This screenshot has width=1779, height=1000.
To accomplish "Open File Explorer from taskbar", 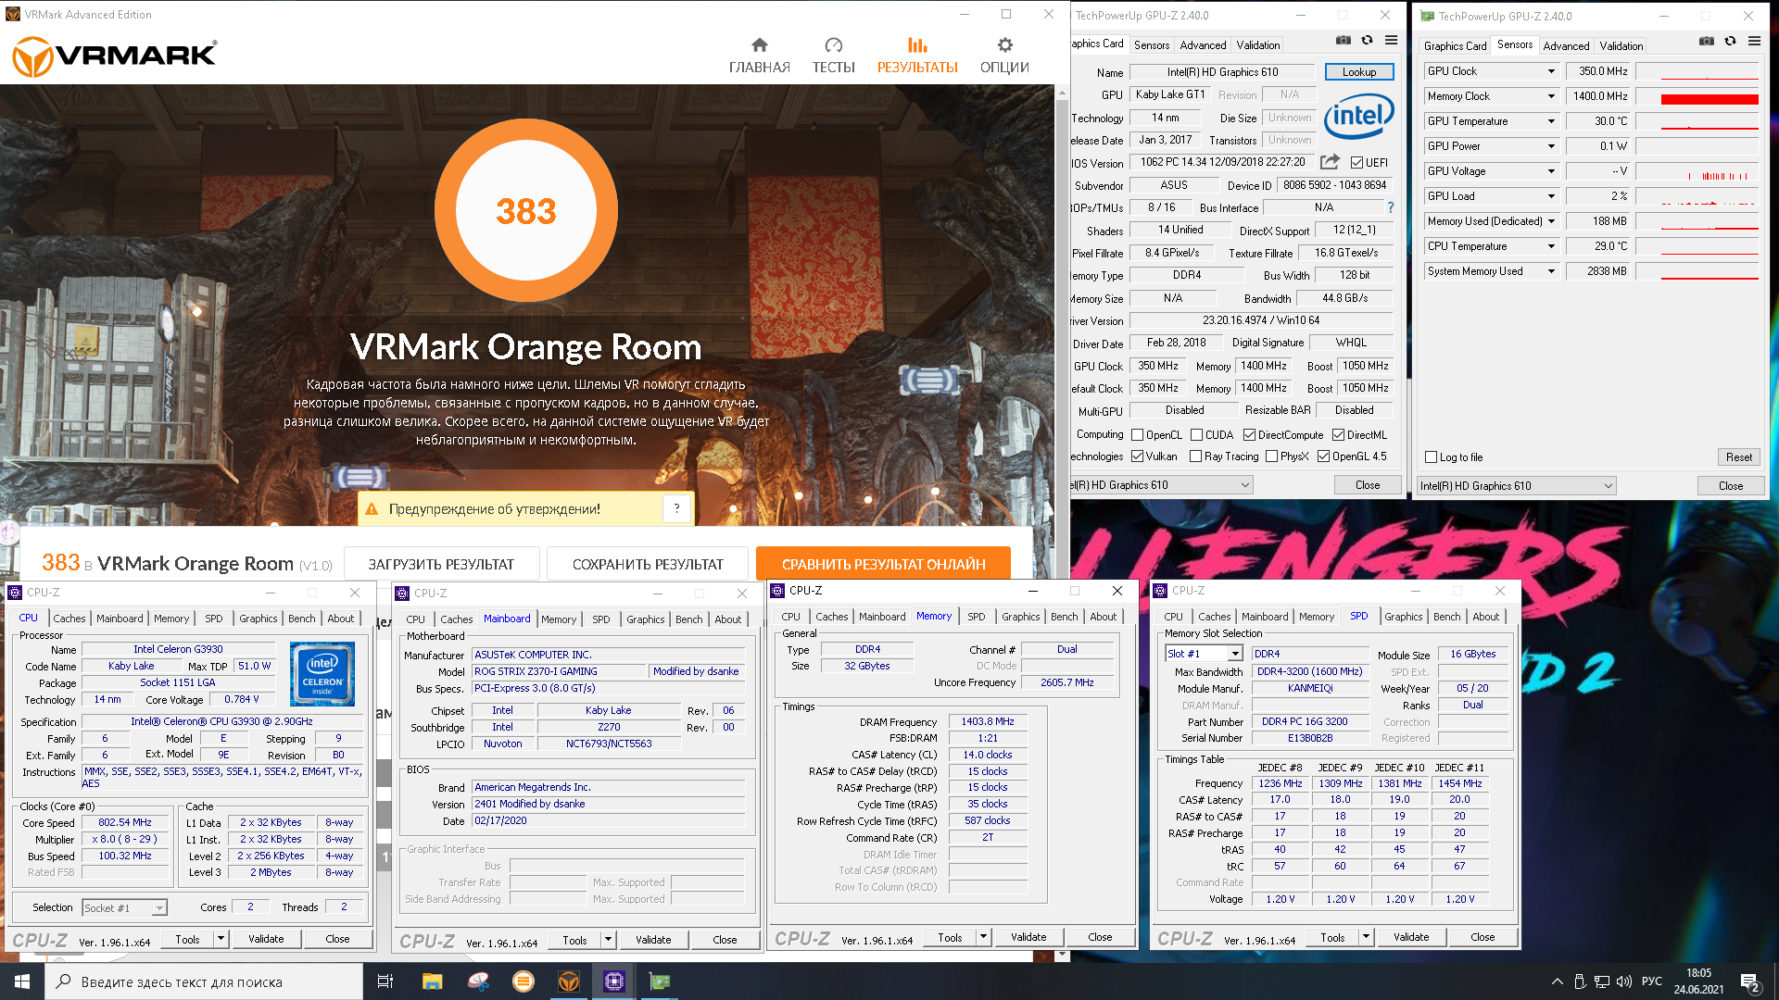I will click(x=432, y=981).
